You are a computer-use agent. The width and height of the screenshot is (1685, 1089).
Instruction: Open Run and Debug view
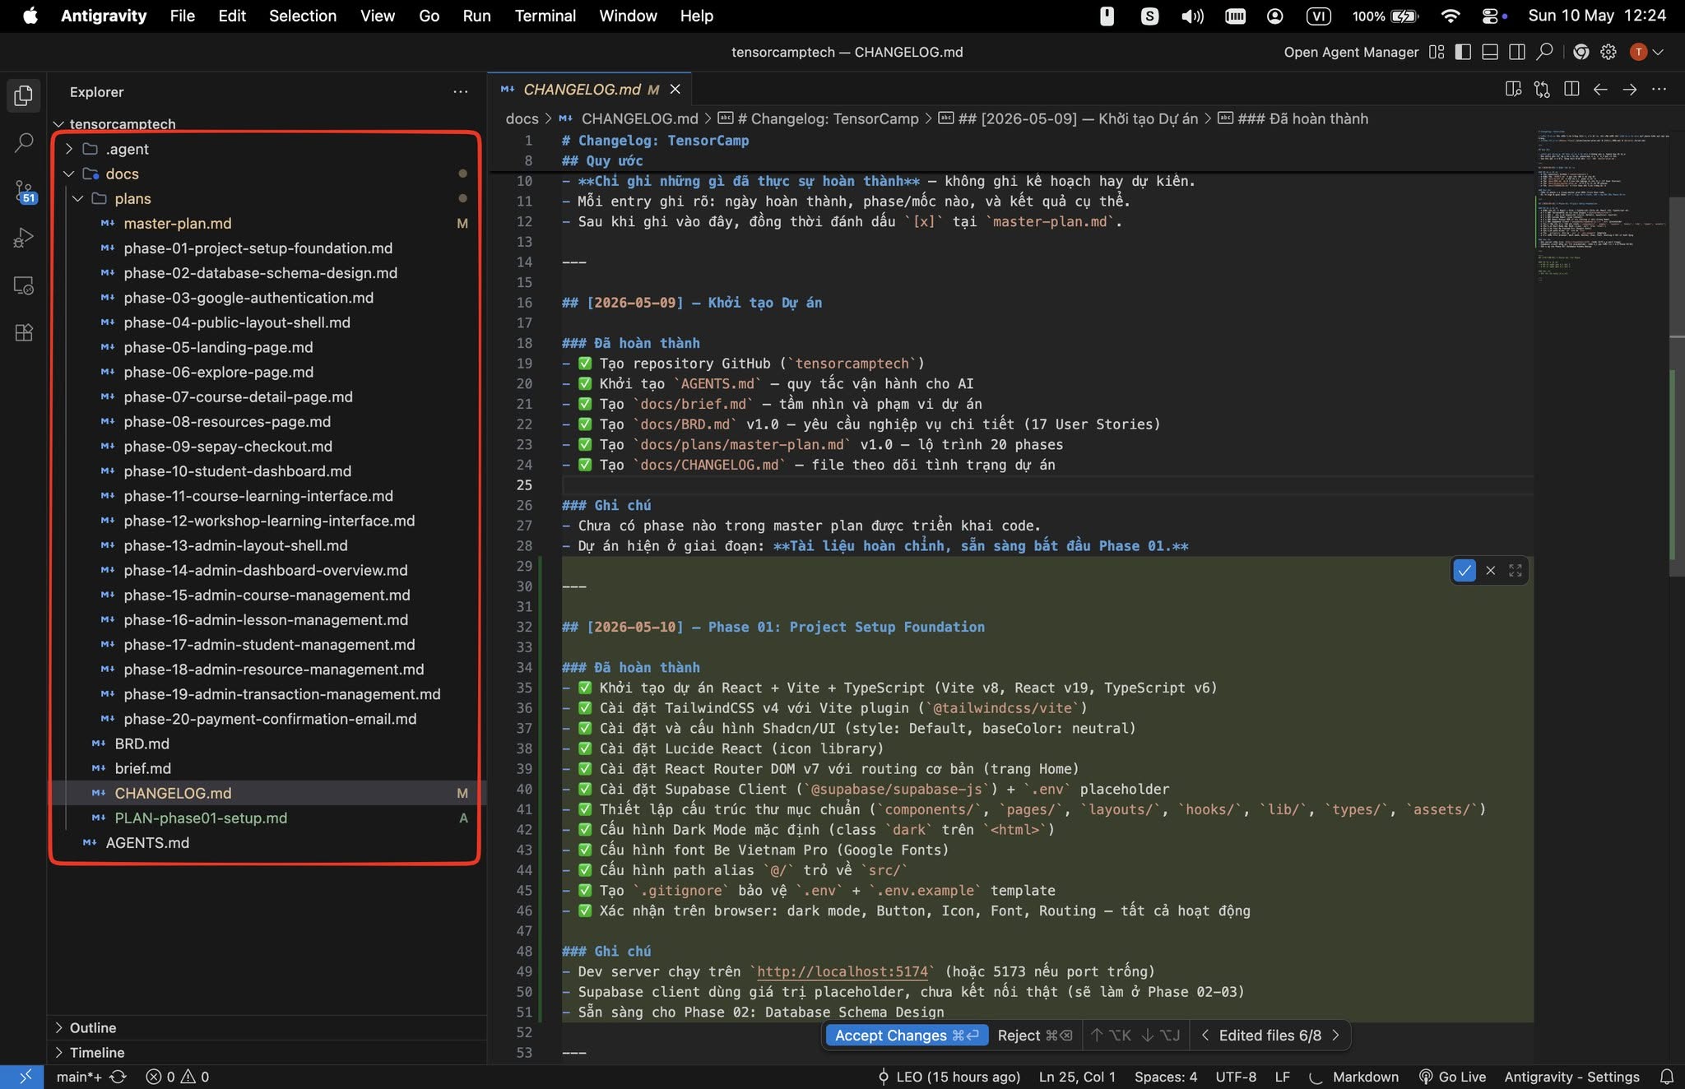point(24,239)
